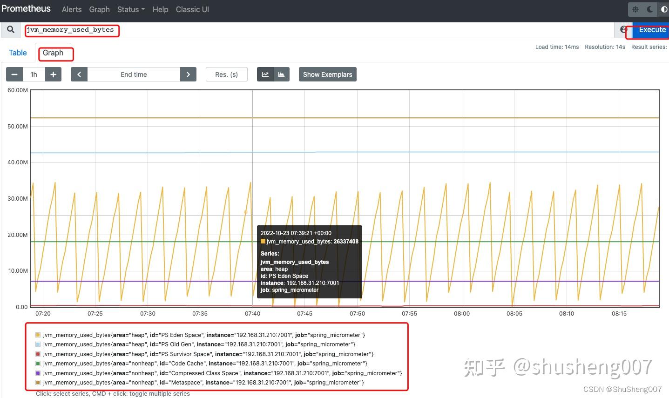Click the decrease time range minus icon
Image resolution: width=669 pixels, height=398 pixels.
[x=14, y=74]
